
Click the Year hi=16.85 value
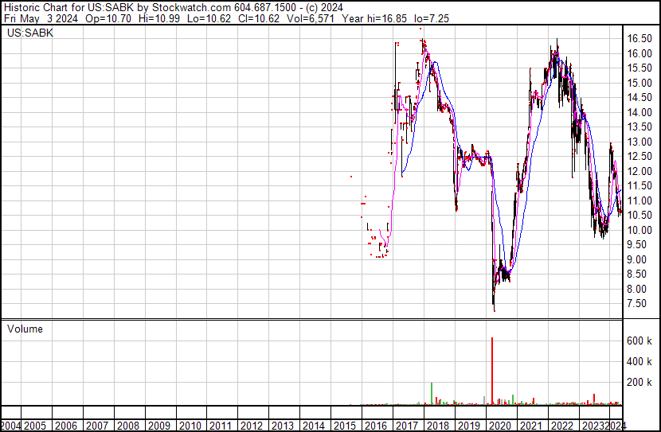click(374, 18)
